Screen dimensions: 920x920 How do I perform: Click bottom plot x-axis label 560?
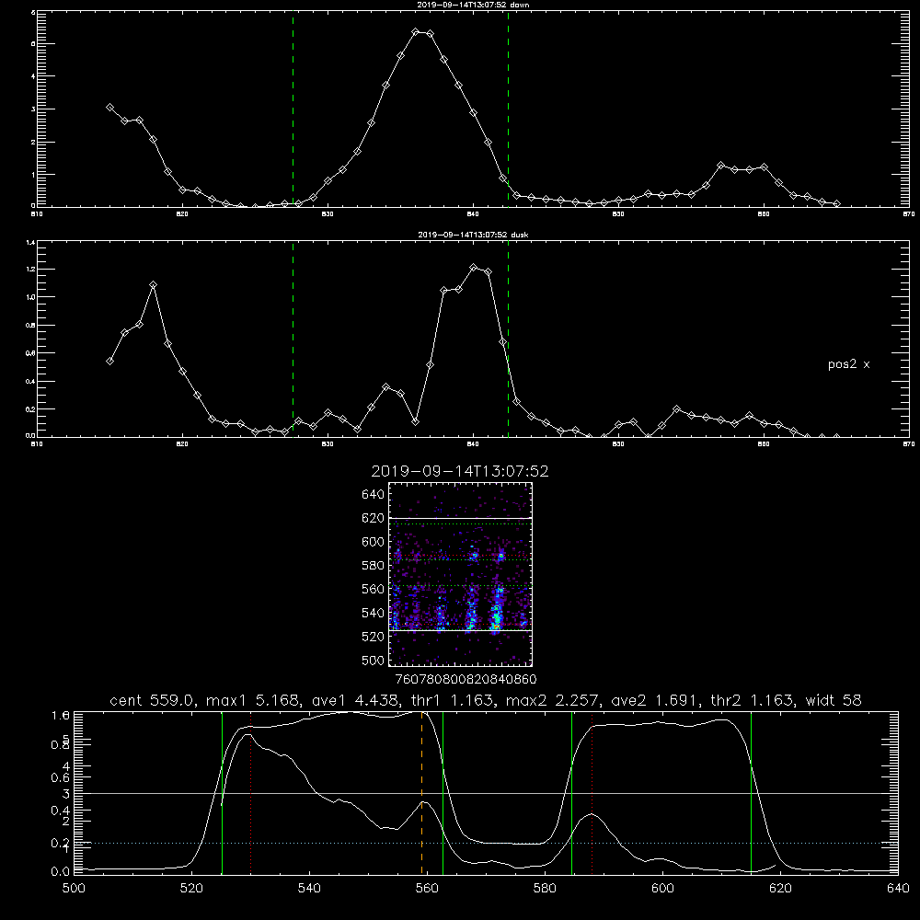click(x=427, y=889)
